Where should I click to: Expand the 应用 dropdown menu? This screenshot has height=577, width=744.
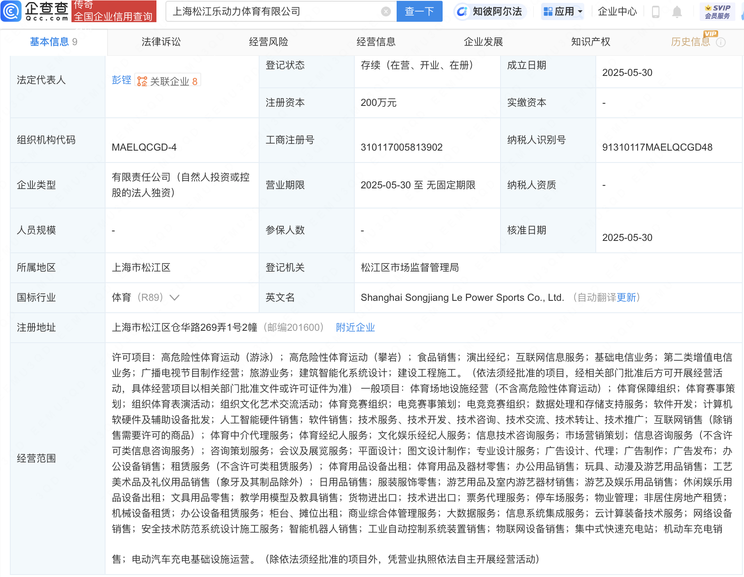563,11
